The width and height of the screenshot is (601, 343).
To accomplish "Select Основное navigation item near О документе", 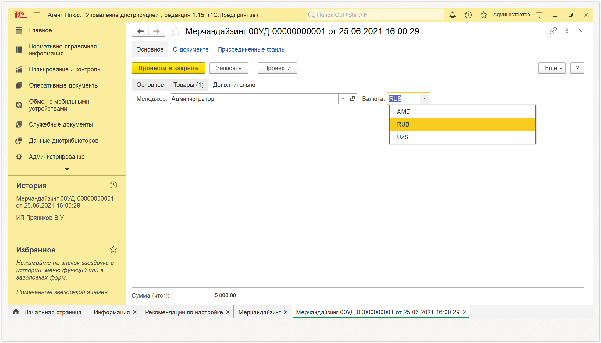I will (x=150, y=49).
